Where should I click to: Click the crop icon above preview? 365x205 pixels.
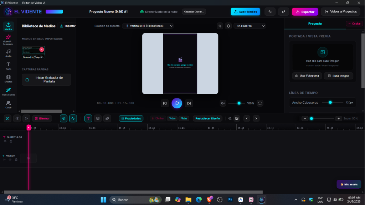[x=220, y=26]
